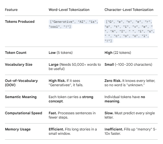This screenshot has height=144, width=163.
Task: Click the 'Slow. Must predict' cell
Action: 130,115
